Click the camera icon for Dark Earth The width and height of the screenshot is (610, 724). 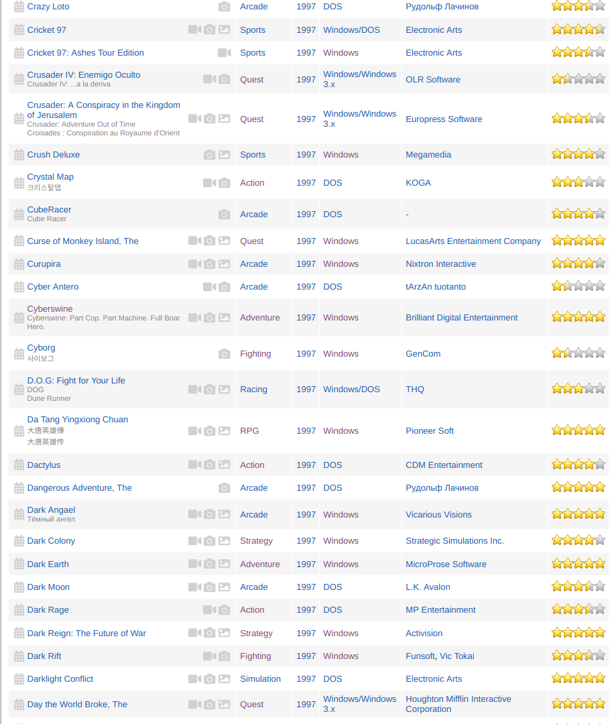(210, 564)
